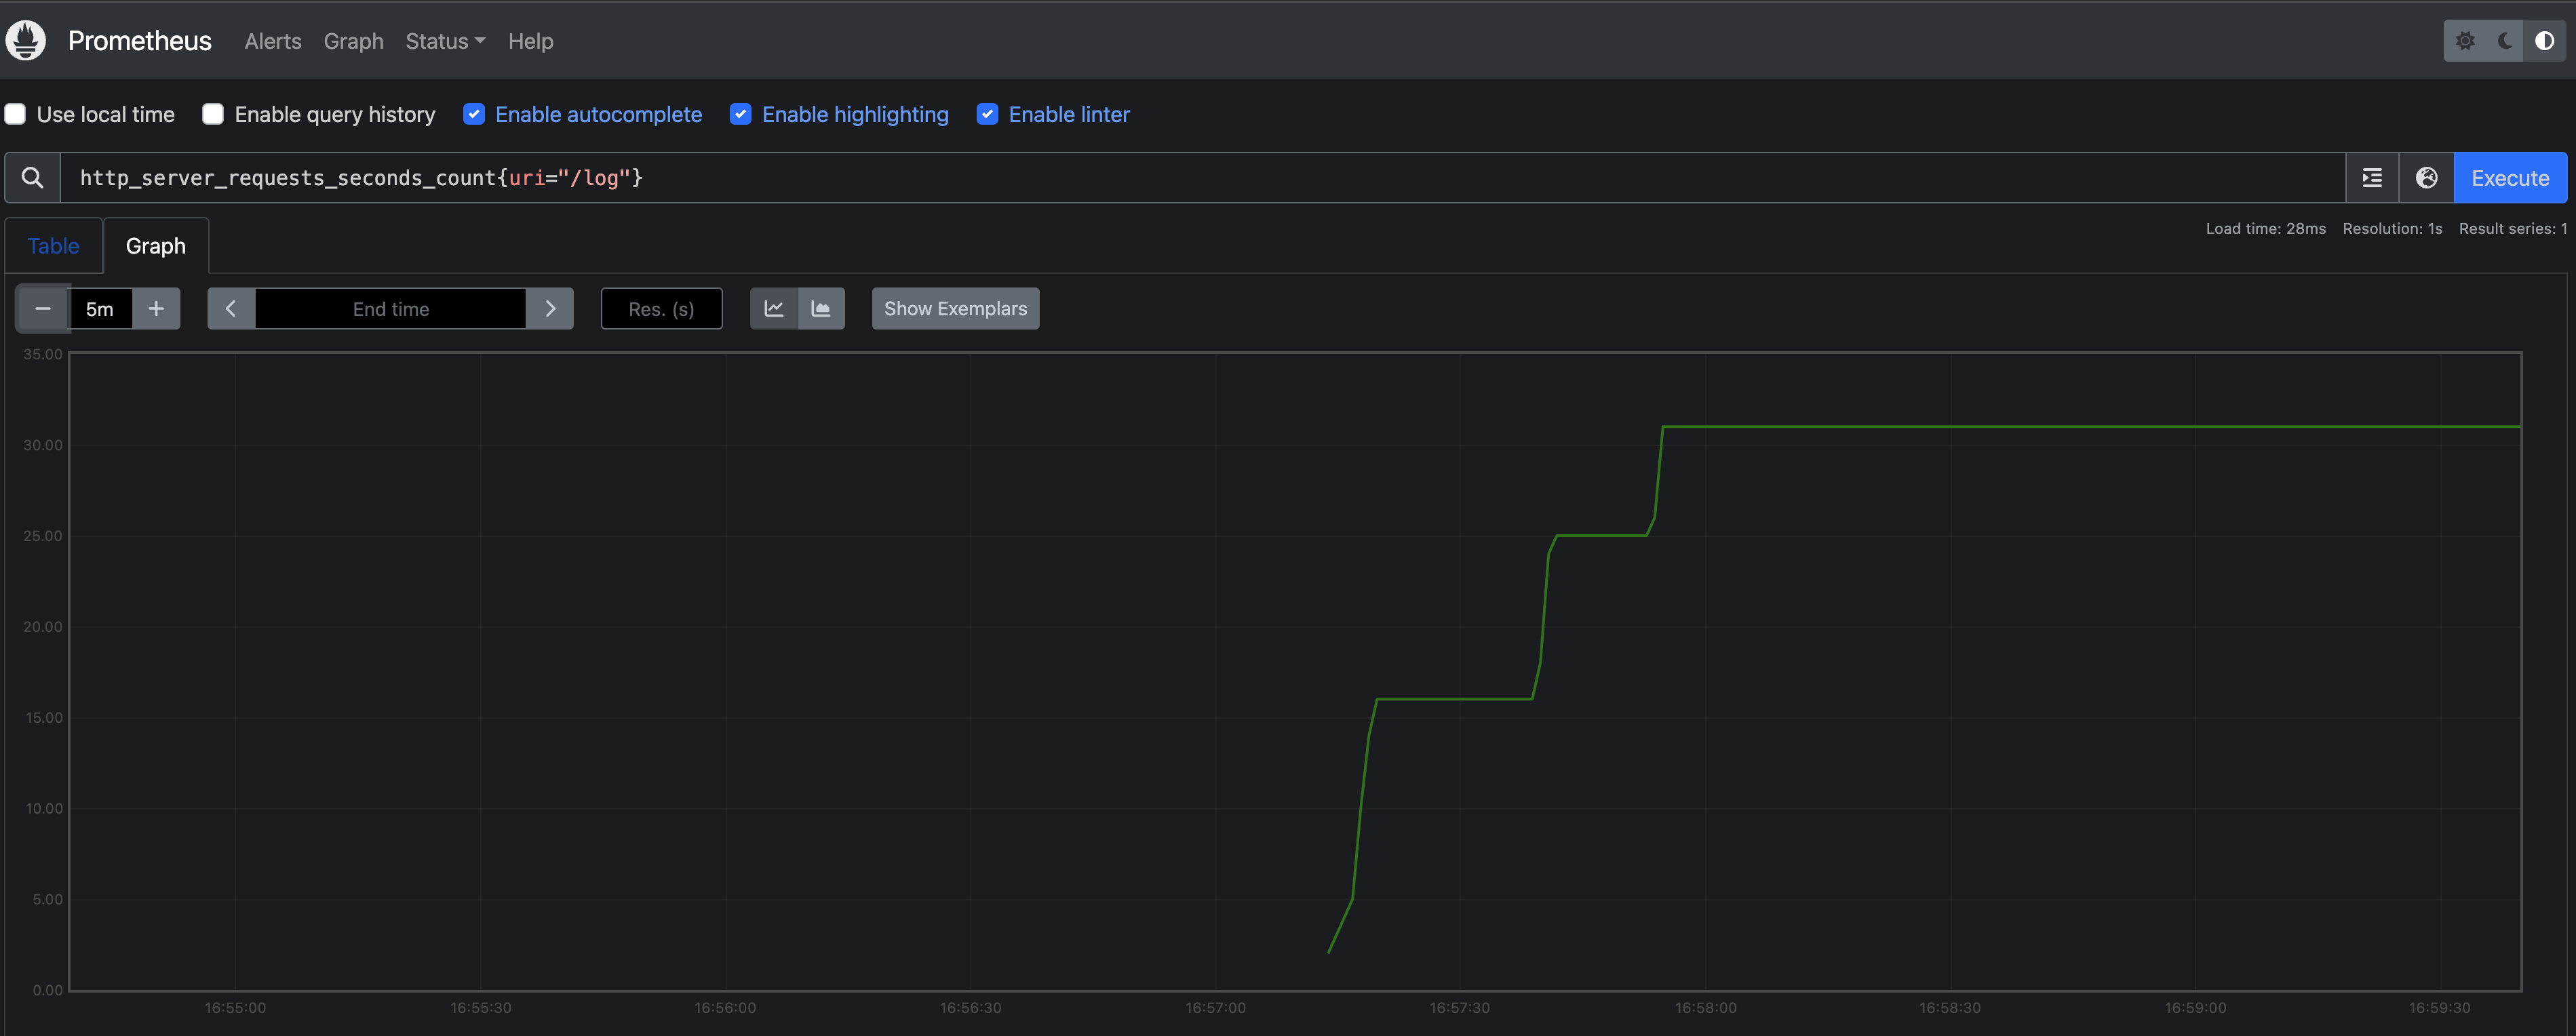This screenshot has height=1036, width=2576.
Task: Click the 5m range input field
Action: (x=100, y=309)
